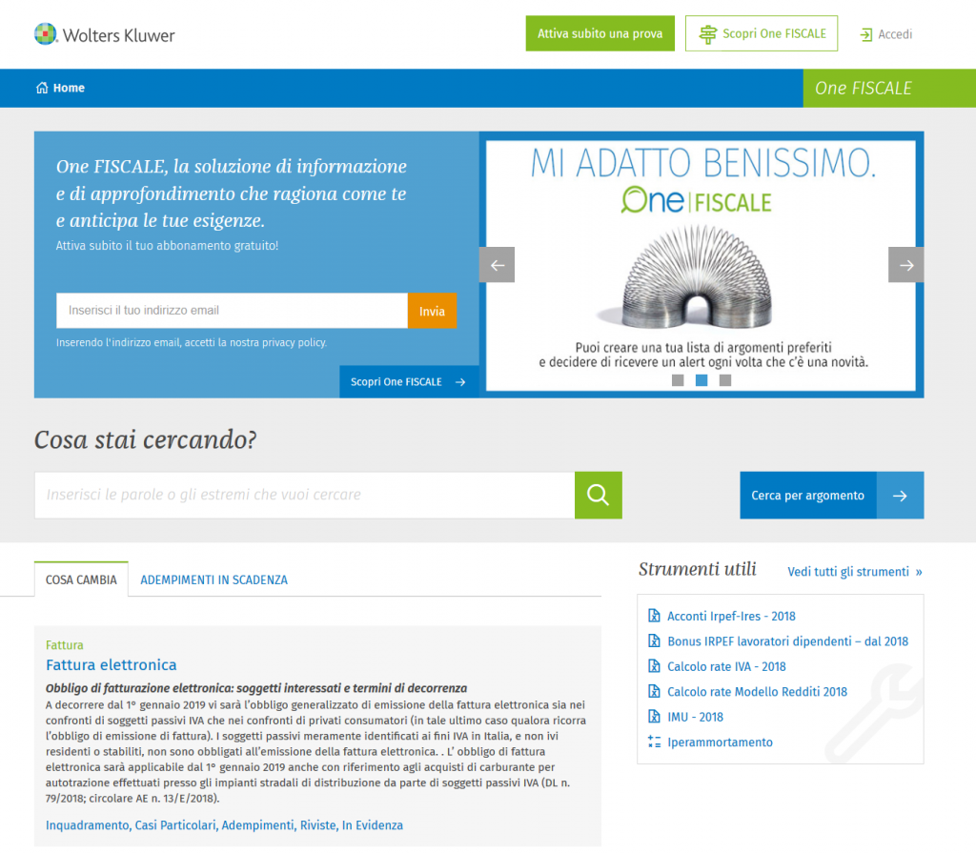Image resolution: width=976 pixels, height=854 pixels.
Task: Open the Inquadramento link
Action: click(x=89, y=824)
